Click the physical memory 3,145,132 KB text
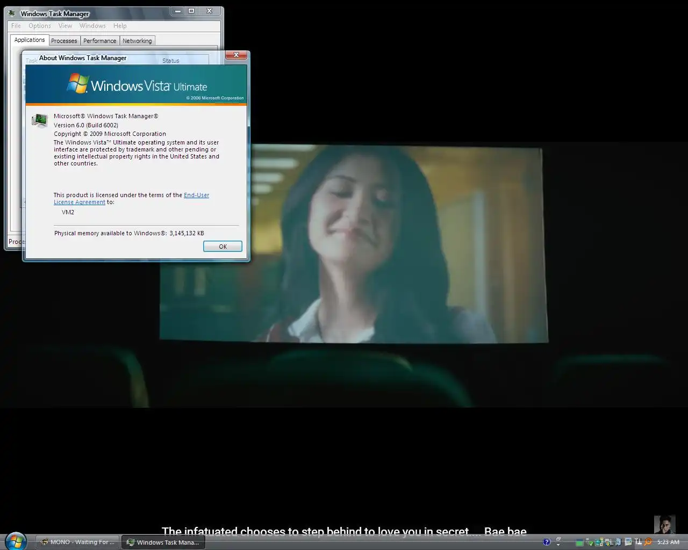Image resolution: width=688 pixels, height=550 pixels. [129, 233]
